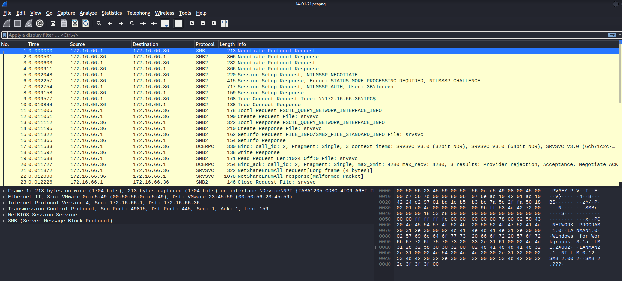Sort packets by Source column
Image resolution: width=622 pixels, height=281 pixels.
100,44
